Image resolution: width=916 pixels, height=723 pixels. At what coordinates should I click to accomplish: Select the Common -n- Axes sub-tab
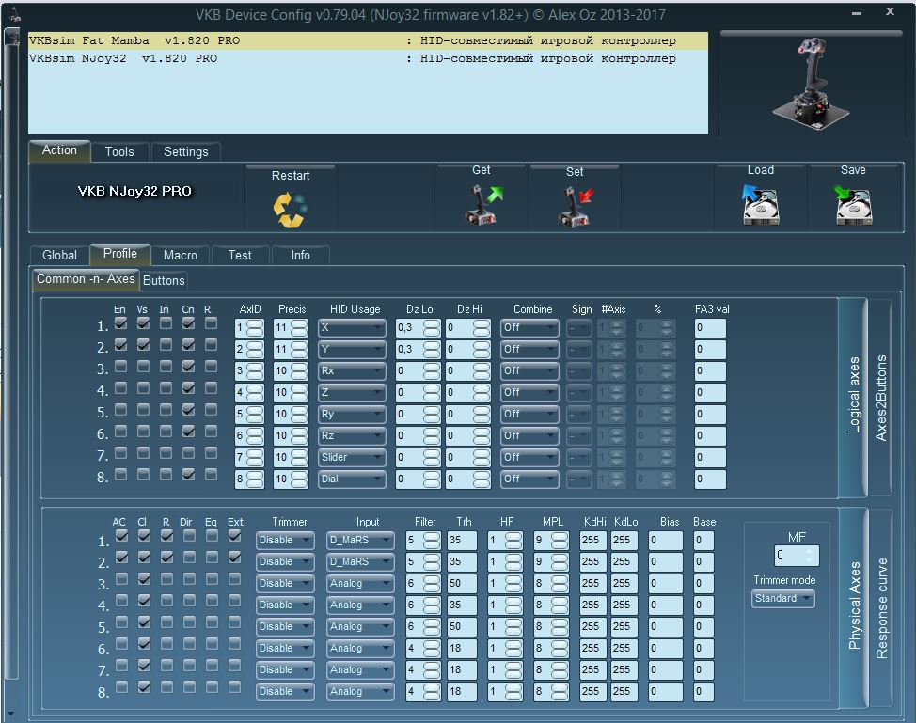click(86, 279)
